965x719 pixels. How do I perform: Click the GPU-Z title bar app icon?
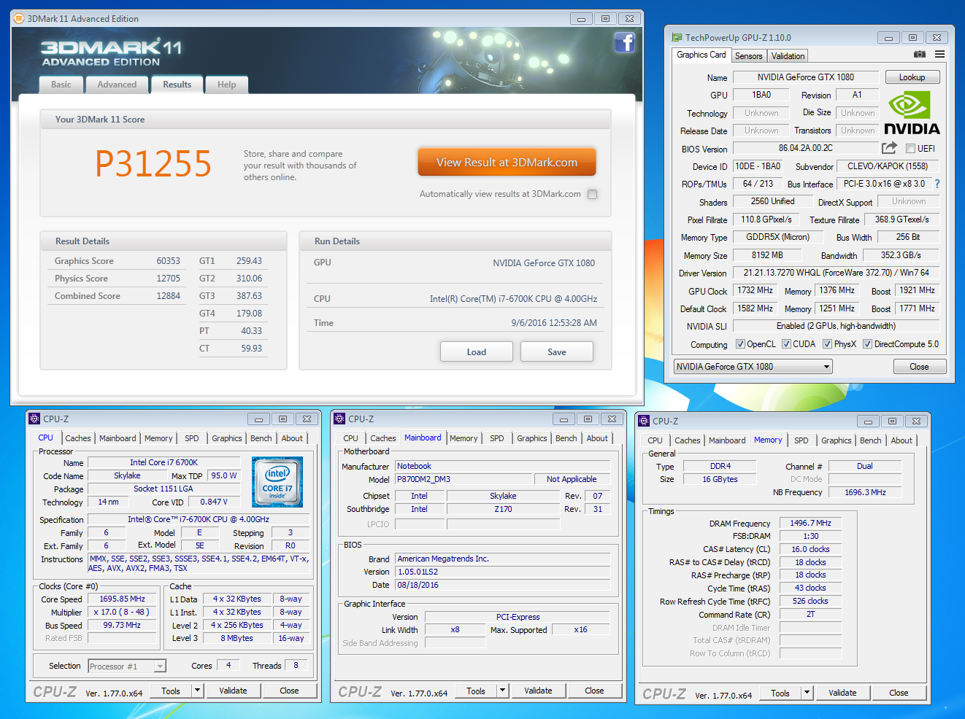click(x=677, y=37)
